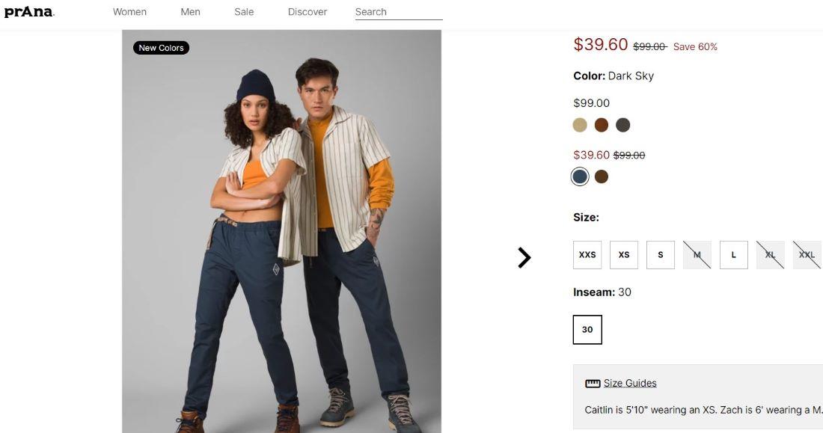Click the main product photo

281,232
